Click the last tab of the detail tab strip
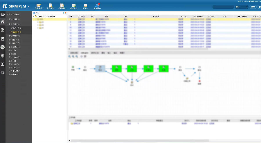The height and width of the screenshot is (143, 261). (122, 53)
